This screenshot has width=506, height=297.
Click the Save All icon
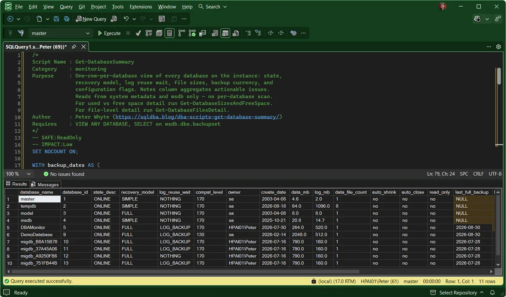(67, 19)
